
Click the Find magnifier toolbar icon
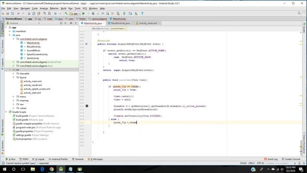click(x=45, y=13)
